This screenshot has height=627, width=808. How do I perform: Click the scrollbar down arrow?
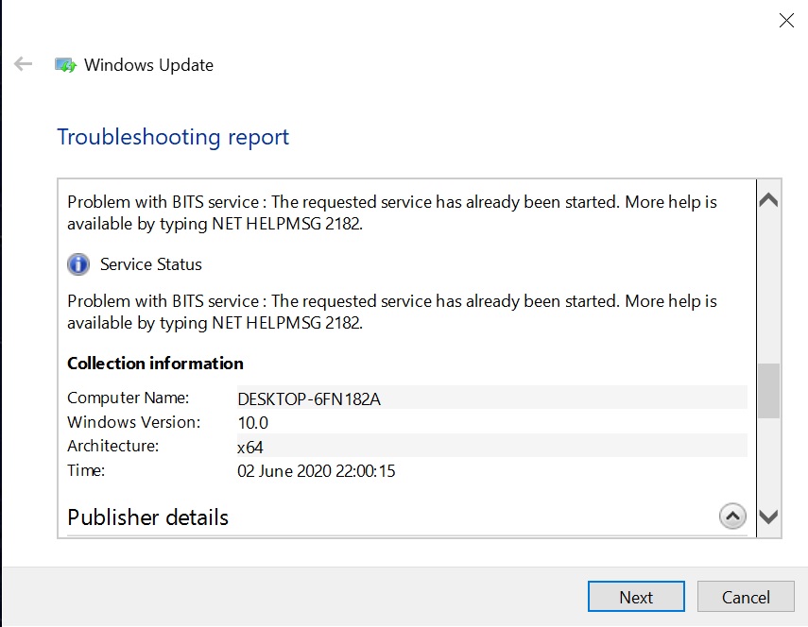[x=768, y=517]
